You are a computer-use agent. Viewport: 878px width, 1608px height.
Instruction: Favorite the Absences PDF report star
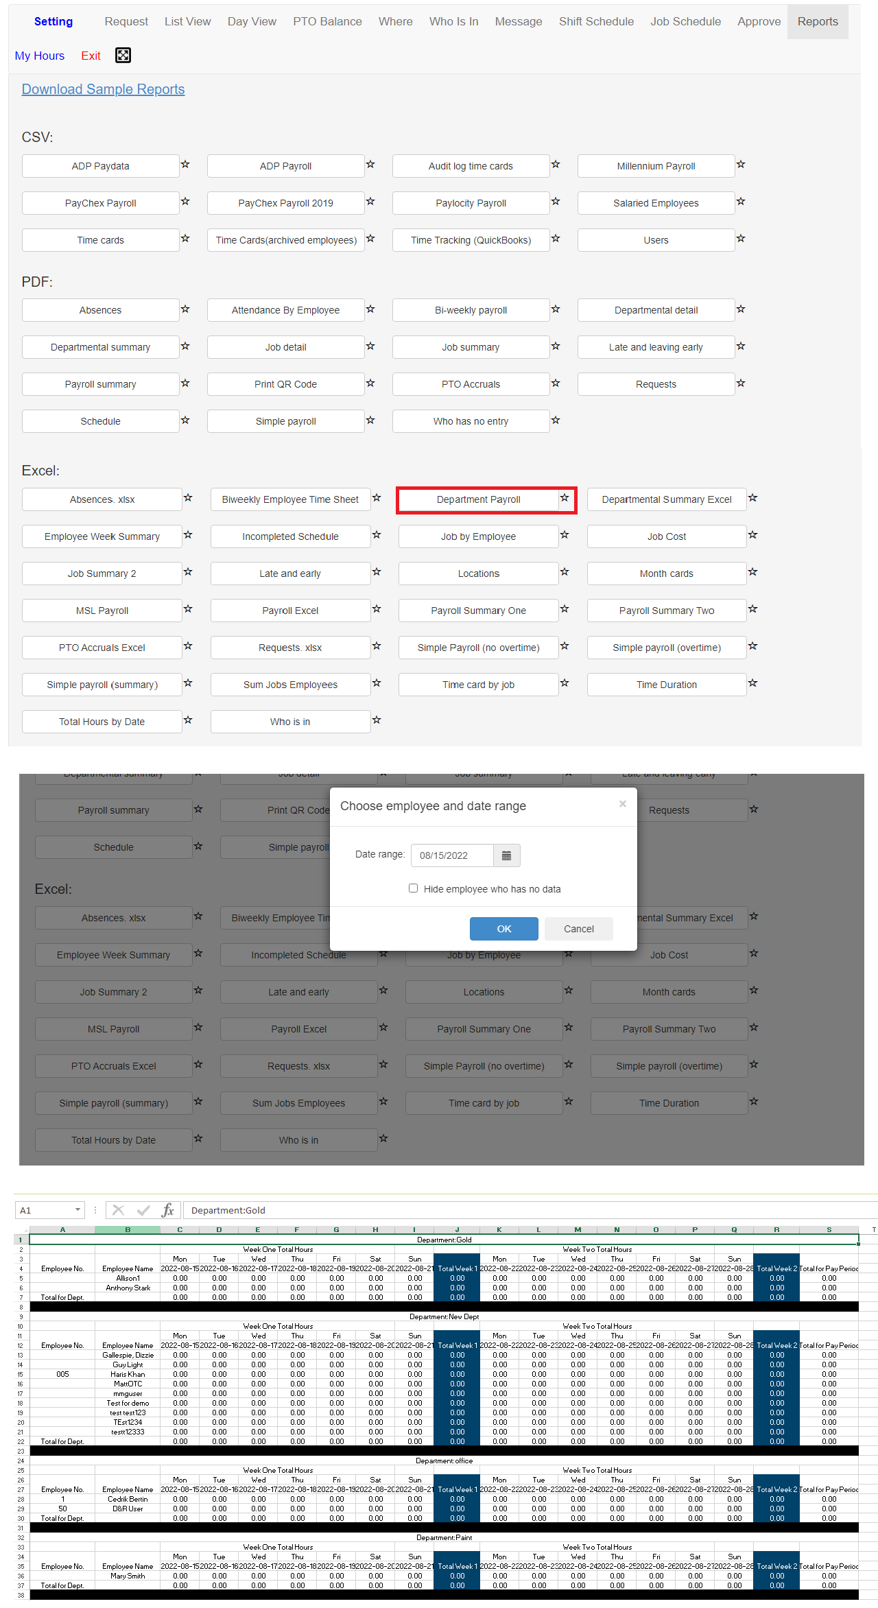(185, 309)
